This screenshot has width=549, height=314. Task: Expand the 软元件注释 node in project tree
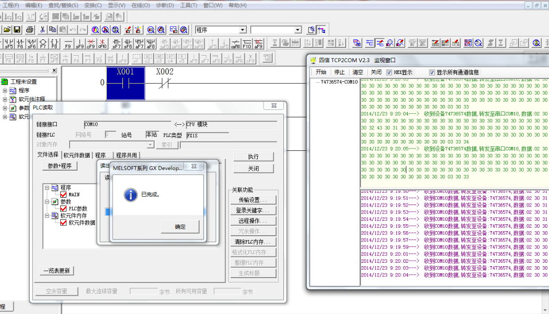tap(5, 99)
